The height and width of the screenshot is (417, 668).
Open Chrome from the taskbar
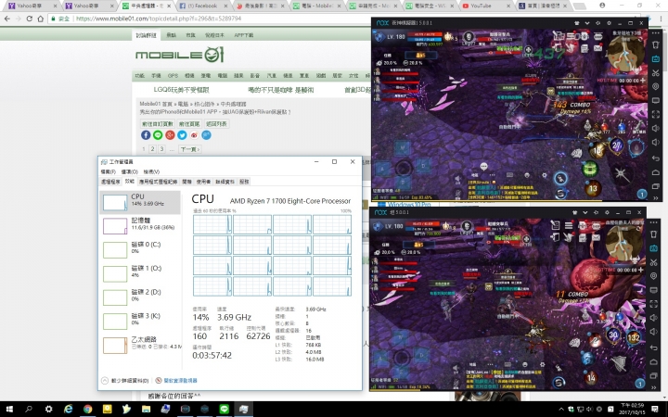(x=87, y=410)
